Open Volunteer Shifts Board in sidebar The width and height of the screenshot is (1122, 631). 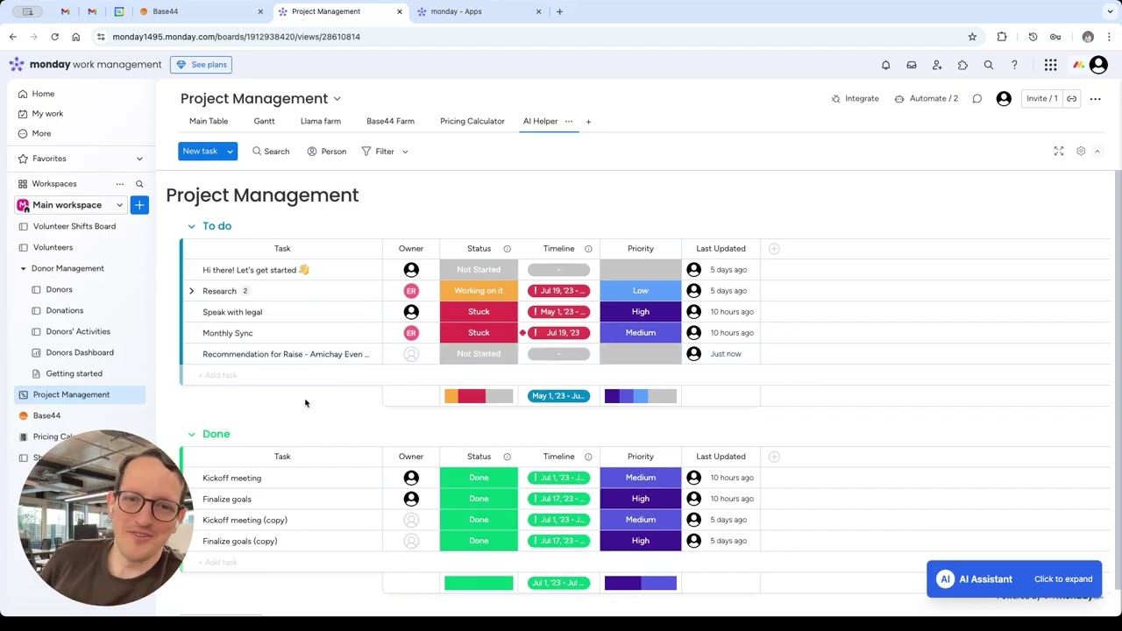(x=75, y=226)
